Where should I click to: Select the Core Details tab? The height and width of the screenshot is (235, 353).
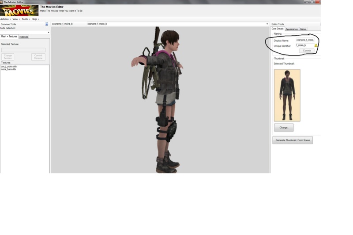pyautogui.click(x=278, y=29)
